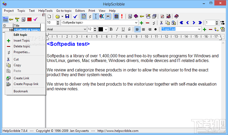
Task: Toggle strikethrough formatting
Action: tap(129, 29)
